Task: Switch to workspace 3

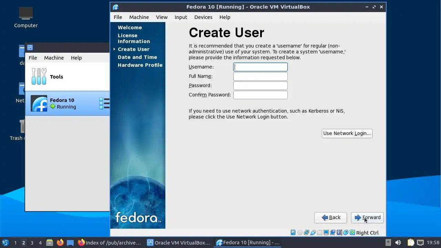Action: [x=32, y=242]
